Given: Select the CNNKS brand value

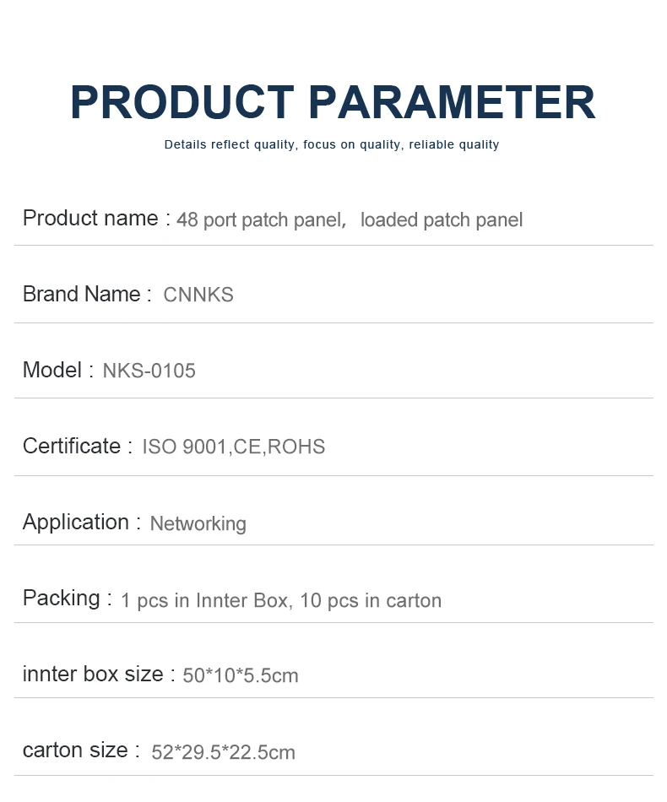Looking at the screenshot, I should coord(198,295).
